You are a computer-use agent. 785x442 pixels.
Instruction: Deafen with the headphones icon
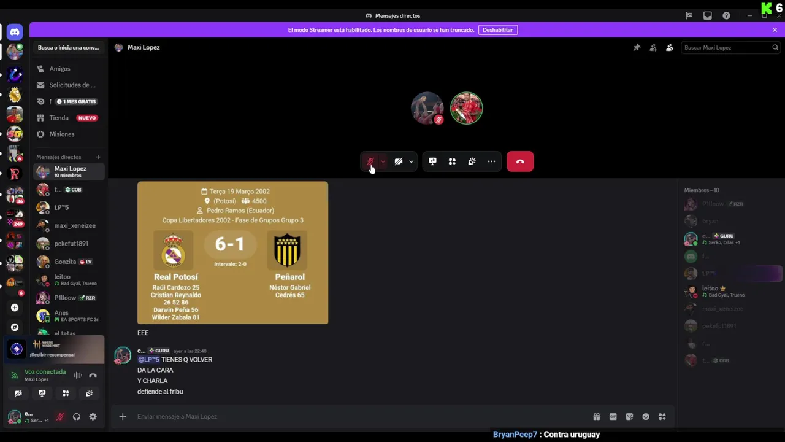point(77,417)
